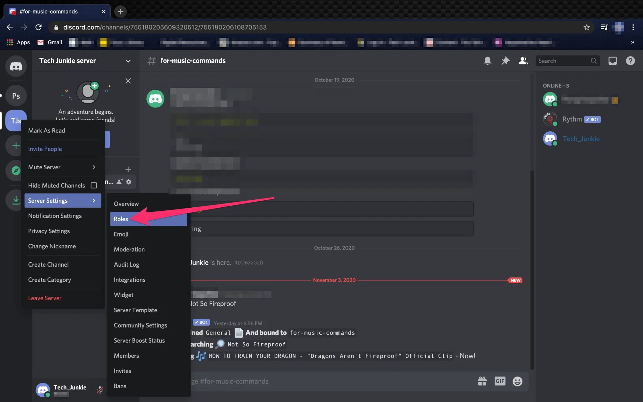
Task: Select the TJs server icon
Action: [x=16, y=121]
